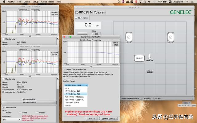Choose Roll: 100Hz, -1.0dB/oct. preset
This screenshot has height=123, width=197.
click(x=76, y=100)
